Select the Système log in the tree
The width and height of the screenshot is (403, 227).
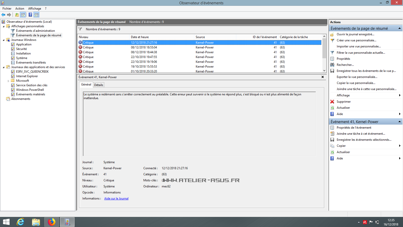click(x=22, y=58)
